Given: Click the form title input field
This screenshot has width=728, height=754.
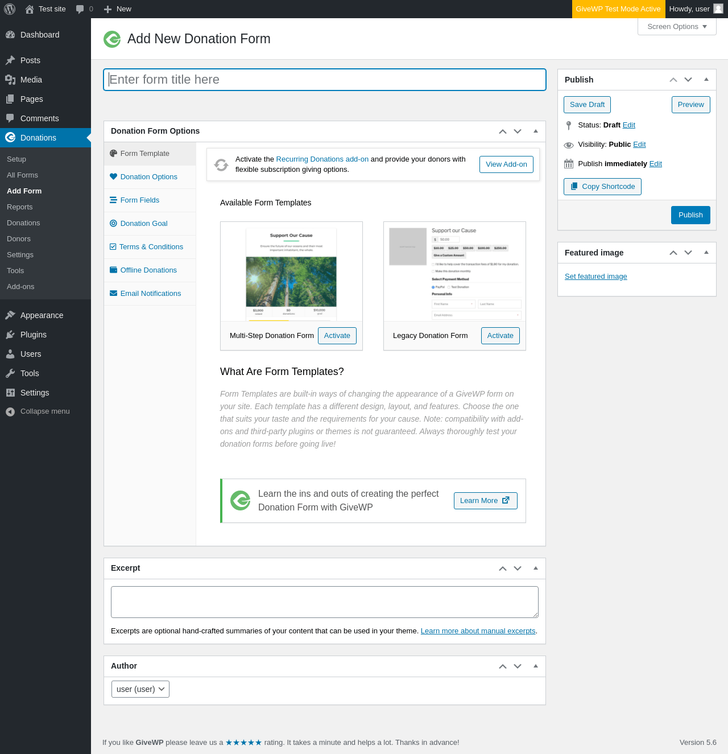Looking at the screenshot, I should [x=325, y=80].
